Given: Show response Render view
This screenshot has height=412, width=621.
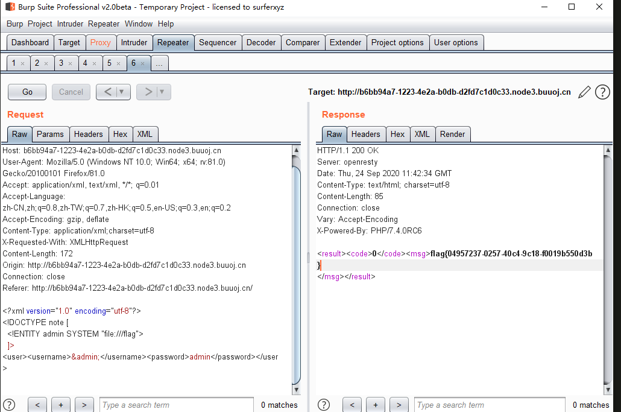Looking at the screenshot, I should tap(452, 135).
